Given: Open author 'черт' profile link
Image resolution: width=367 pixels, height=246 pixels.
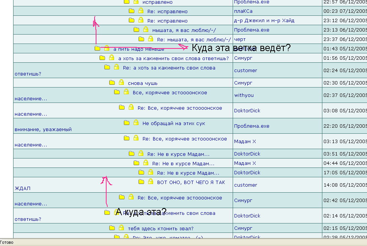Looking at the screenshot, I should pyautogui.click(x=240, y=39).
